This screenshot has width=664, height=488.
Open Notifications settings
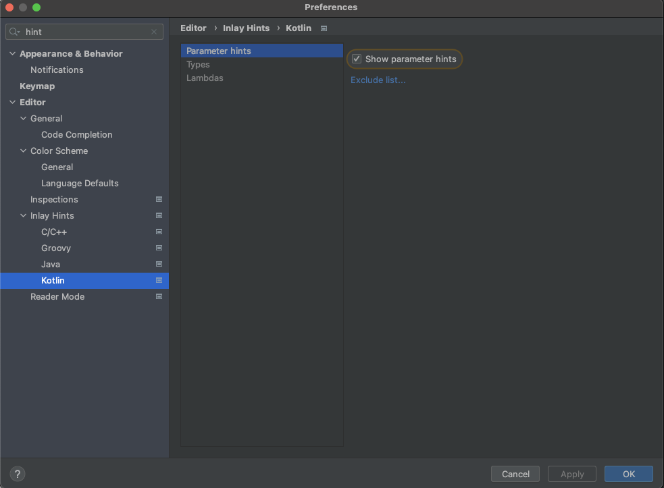[x=57, y=70]
